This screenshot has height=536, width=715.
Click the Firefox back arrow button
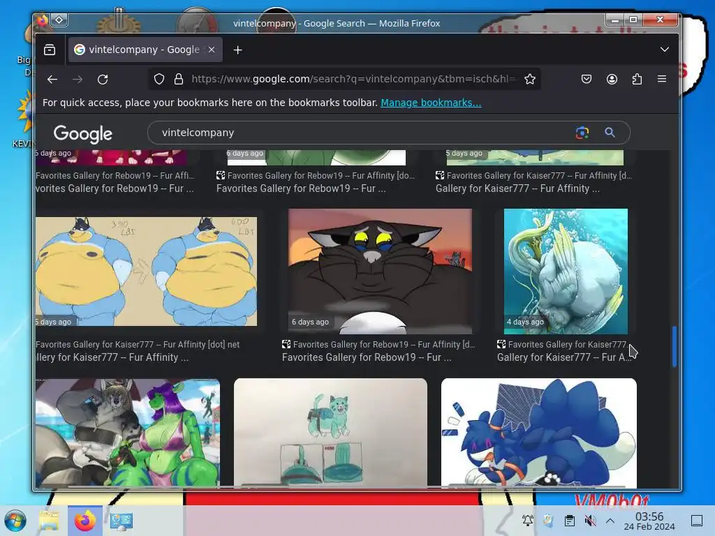tap(52, 80)
